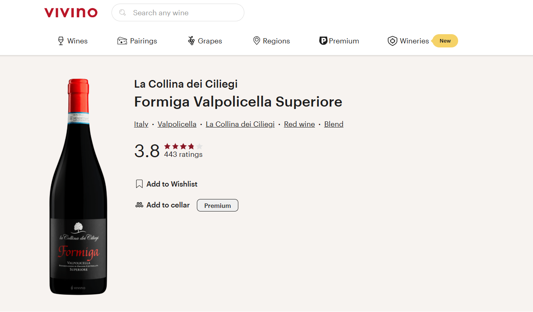533x312 pixels.
Task: Click the map pin Regions icon
Action: pyautogui.click(x=256, y=41)
